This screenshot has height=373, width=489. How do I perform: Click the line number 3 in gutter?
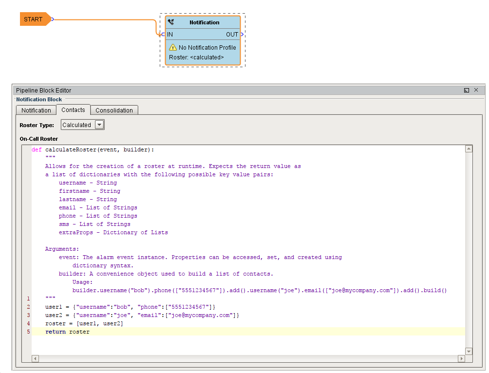[28, 316]
